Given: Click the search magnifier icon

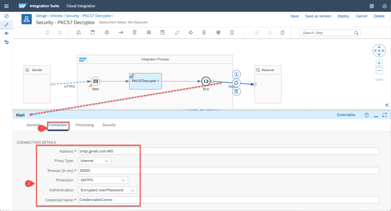Looking at the screenshot, I should 356,33.
